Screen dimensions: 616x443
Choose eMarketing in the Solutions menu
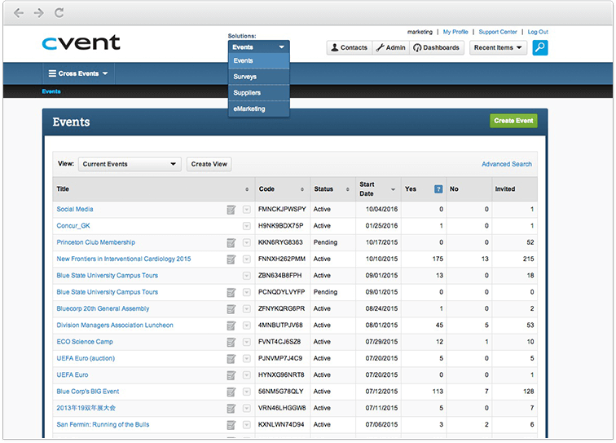pyautogui.click(x=249, y=109)
